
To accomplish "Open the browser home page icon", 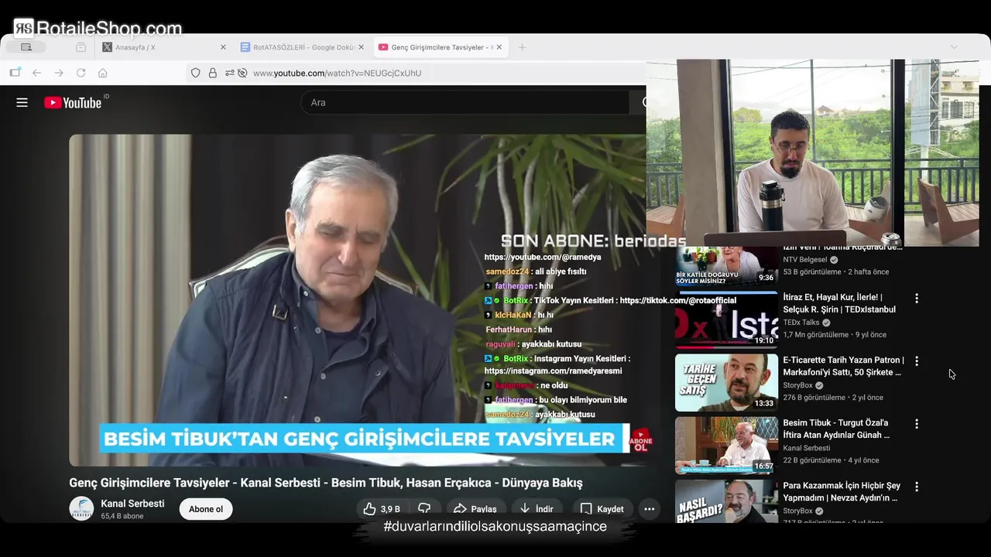I will click(102, 73).
